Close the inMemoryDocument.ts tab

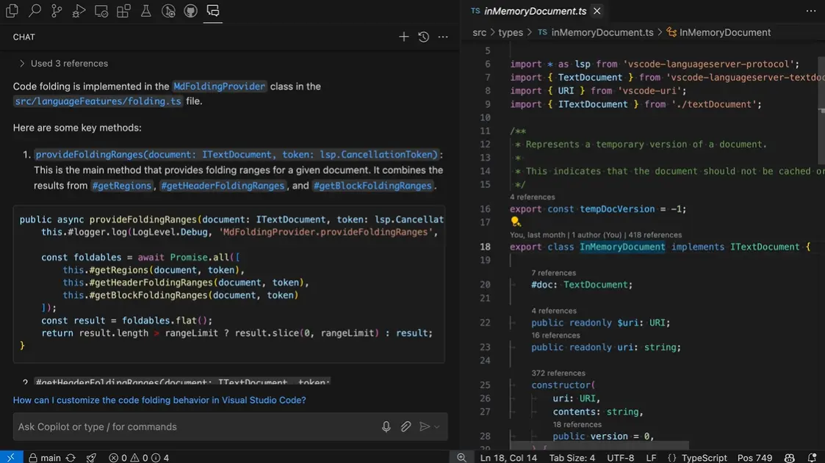(597, 11)
